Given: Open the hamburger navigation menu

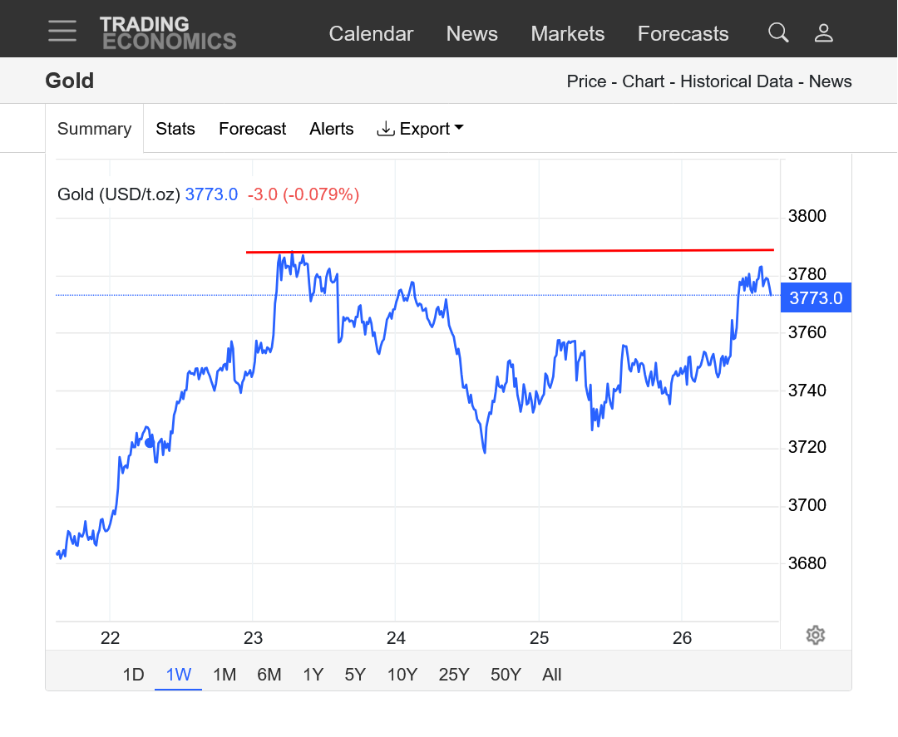Looking at the screenshot, I should (62, 32).
